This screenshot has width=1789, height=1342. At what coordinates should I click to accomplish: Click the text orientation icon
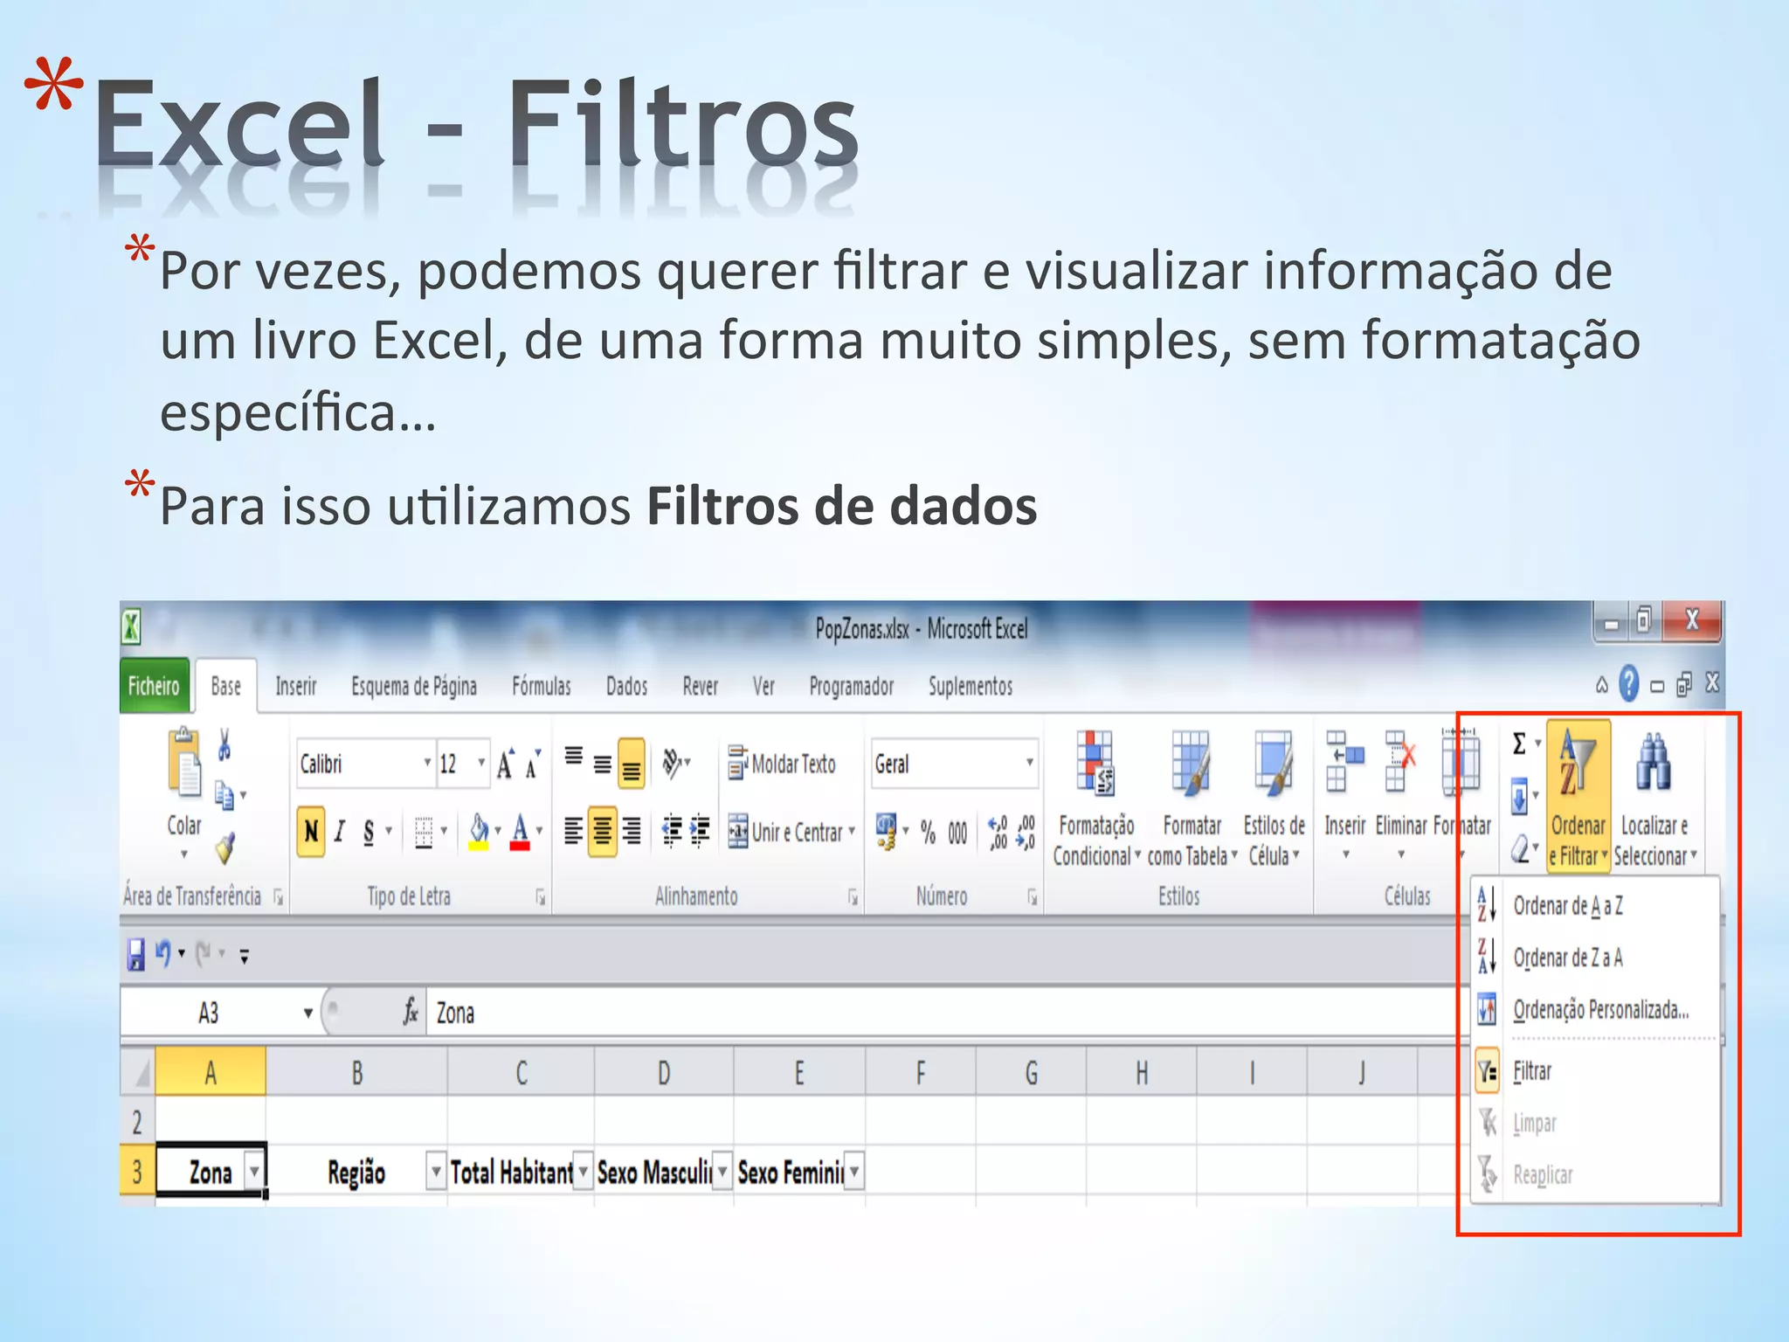coord(673,764)
